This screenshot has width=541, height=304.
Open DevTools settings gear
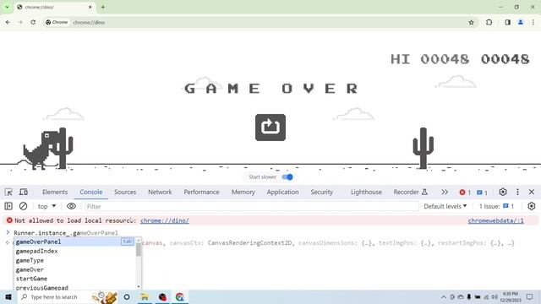(x=503, y=192)
